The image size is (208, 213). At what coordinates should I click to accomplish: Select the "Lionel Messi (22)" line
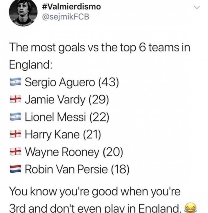pos(67,117)
